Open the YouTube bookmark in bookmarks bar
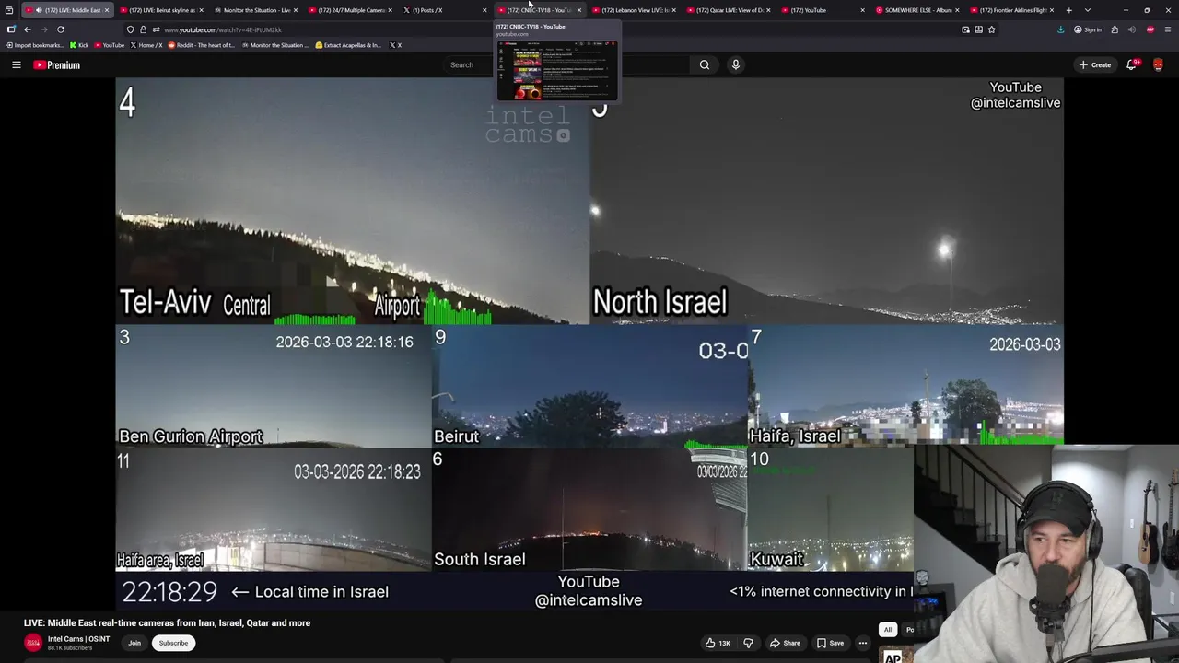The width and height of the screenshot is (1179, 663). tap(109, 45)
